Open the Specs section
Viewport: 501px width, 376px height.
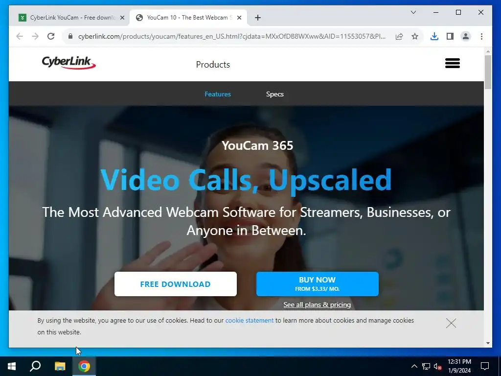coord(275,94)
